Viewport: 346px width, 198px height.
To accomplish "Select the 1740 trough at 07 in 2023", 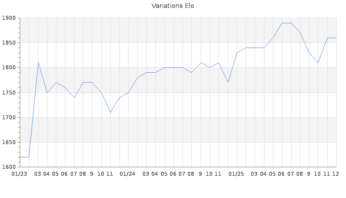I will pos(74,98).
